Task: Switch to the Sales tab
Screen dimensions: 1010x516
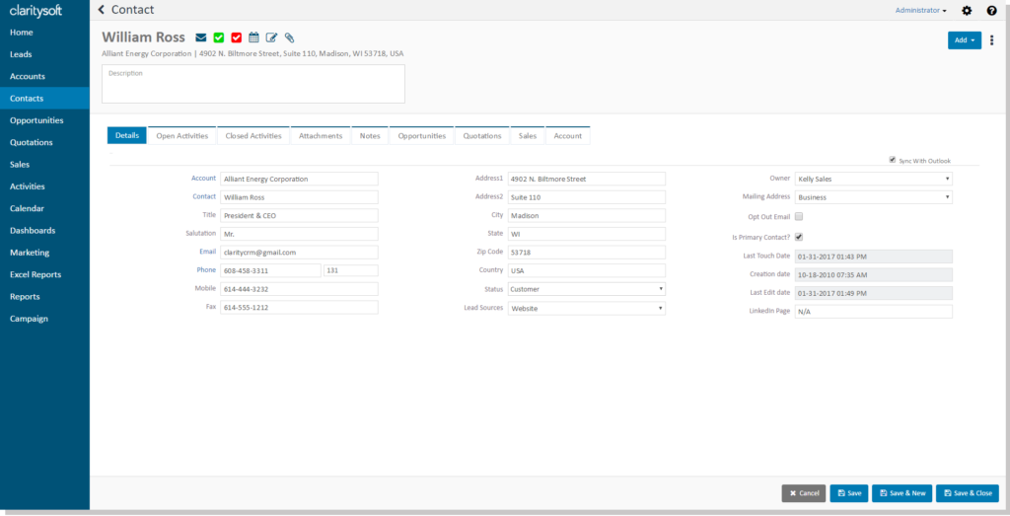Action: (x=528, y=136)
